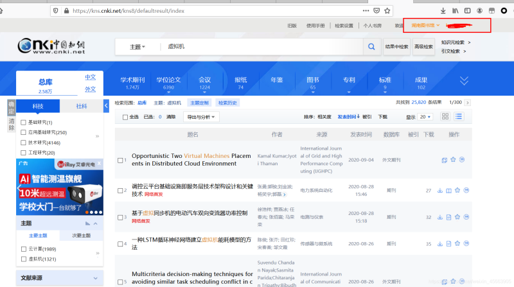Screen dimensions: 514x287
Task: Expand the 文献来源 panel
Action: (x=95, y=278)
